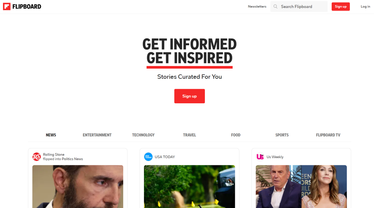Image resolution: width=374 pixels, height=208 pixels.
Task: Open the Rolling Stone publisher avatar
Action: 37,157
